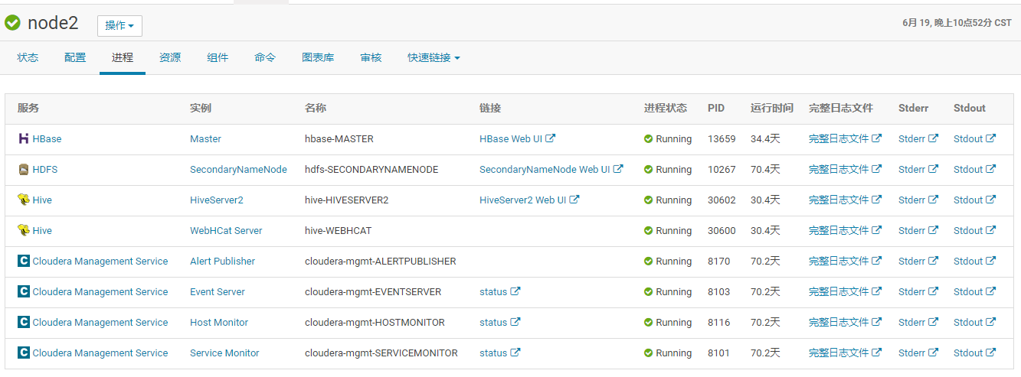Click the 进程状态 column header
This screenshot has height=377, width=1021.
pos(666,109)
